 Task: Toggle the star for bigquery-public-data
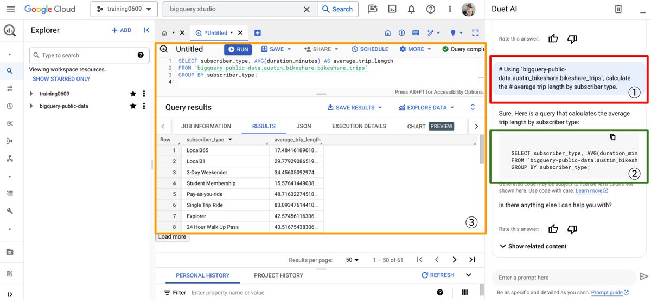click(x=133, y=106)
